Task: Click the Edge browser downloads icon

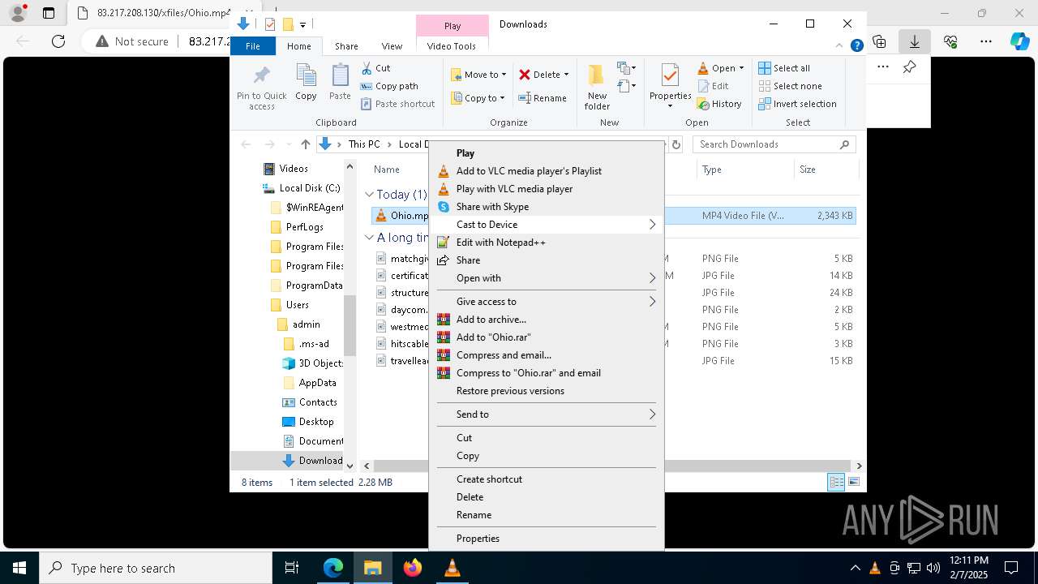Action: tap(914, 41)
